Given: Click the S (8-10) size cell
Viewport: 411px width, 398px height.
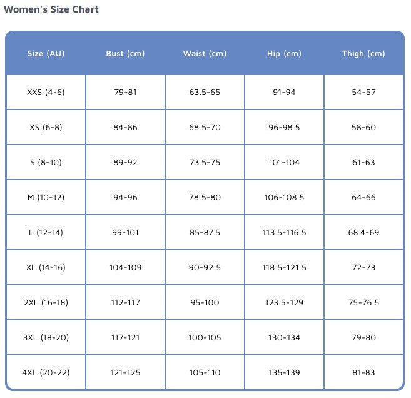Looking at the screenshot, I should (x=46, y=163).
